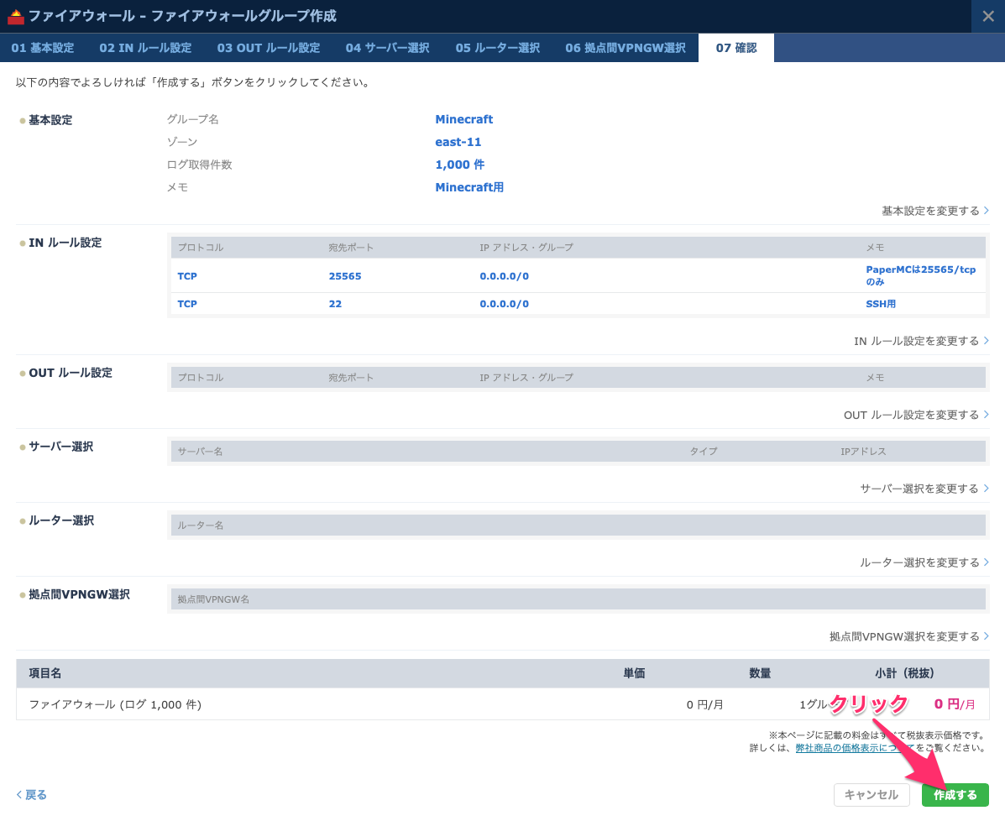The height and width of the screenshot is (821, 1005).
Task: Go back using the 戻る link
Action: click(x=32, y=794)
